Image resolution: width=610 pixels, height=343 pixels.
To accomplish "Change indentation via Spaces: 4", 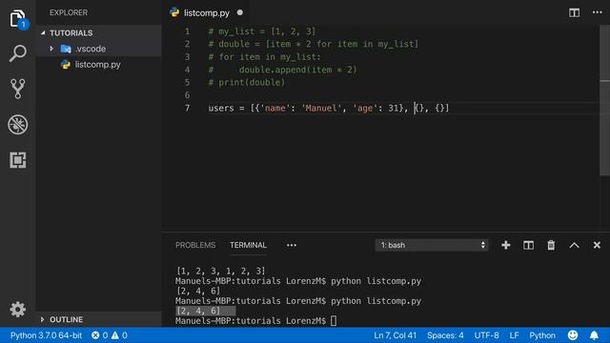I will point(445,335).
